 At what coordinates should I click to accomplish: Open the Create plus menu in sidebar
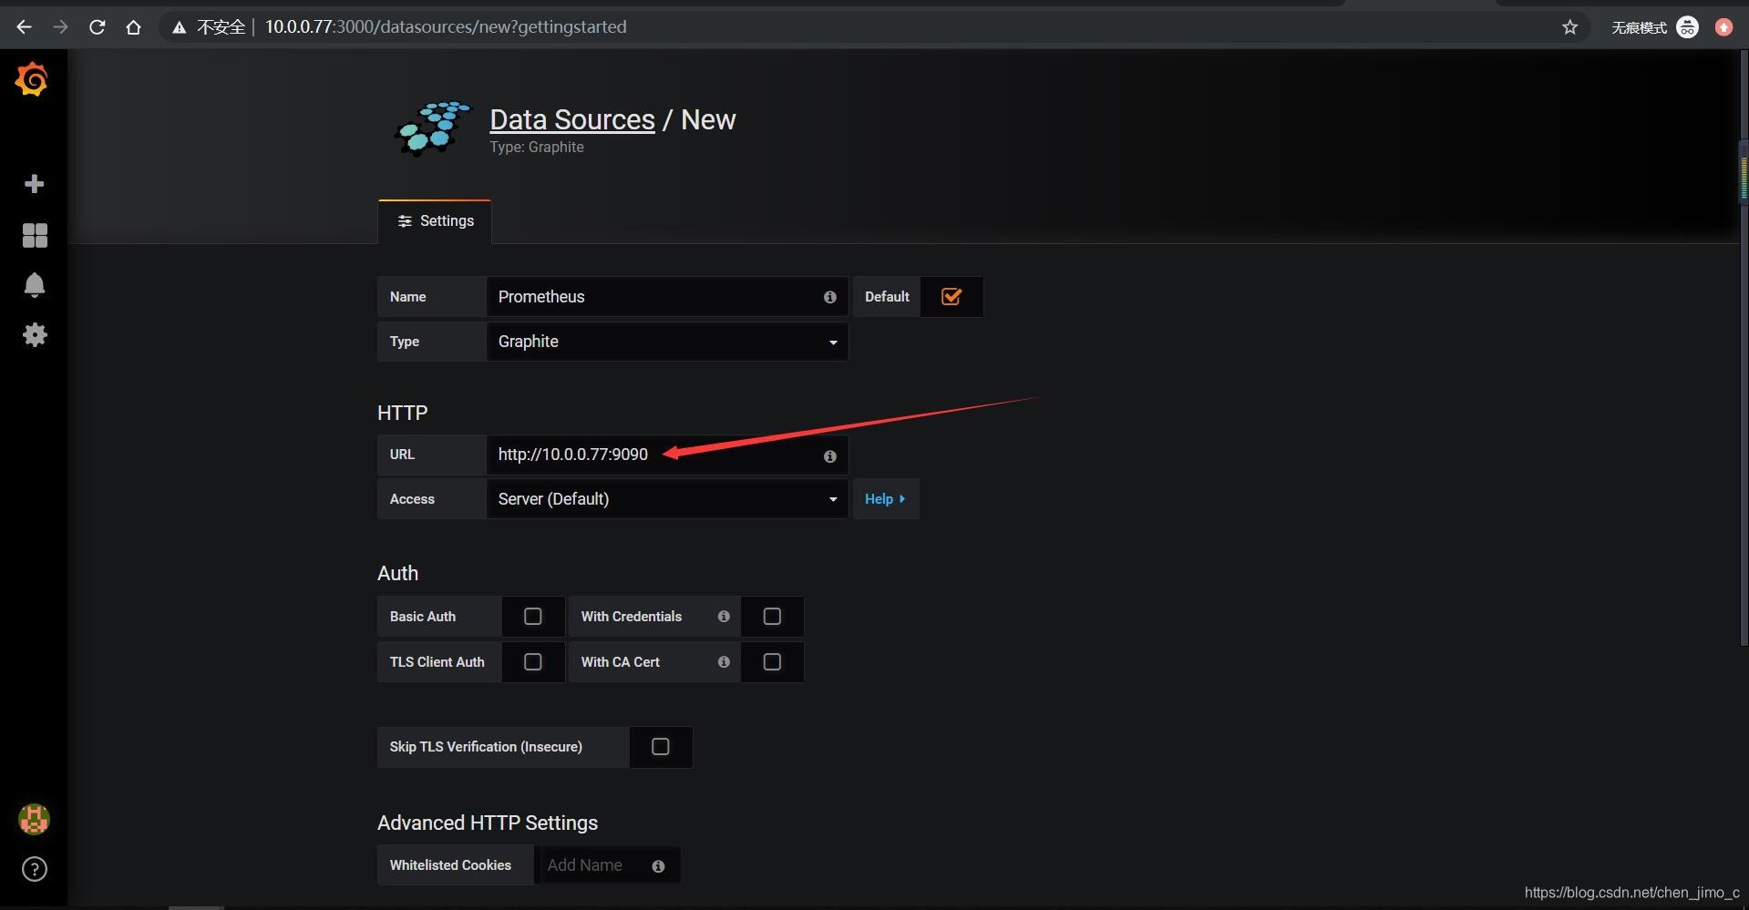35,184
